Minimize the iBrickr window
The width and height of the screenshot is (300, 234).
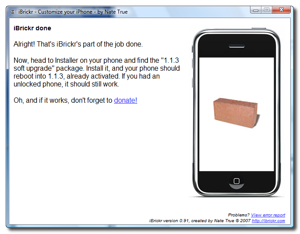256,10
